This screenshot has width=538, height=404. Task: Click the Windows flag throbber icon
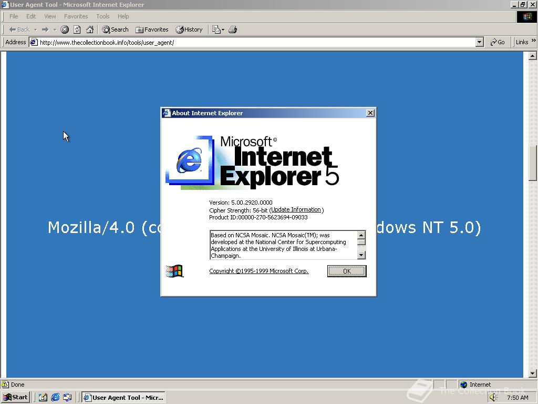[x=527, y=16]
